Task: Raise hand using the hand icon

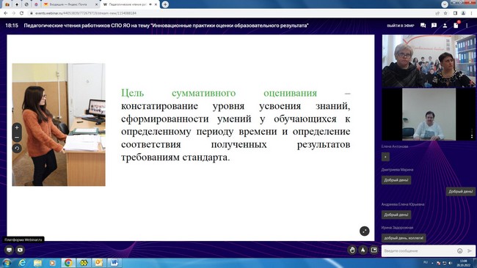Action: coord(352,250)
